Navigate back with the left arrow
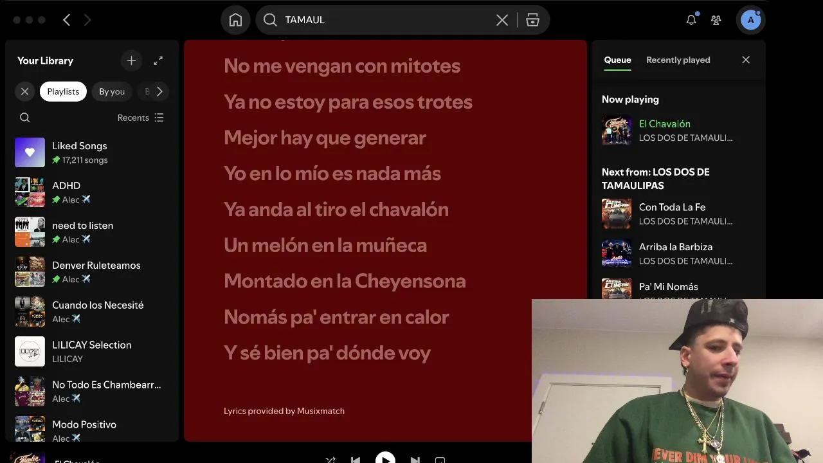823x463 pixels. [66, 20]
